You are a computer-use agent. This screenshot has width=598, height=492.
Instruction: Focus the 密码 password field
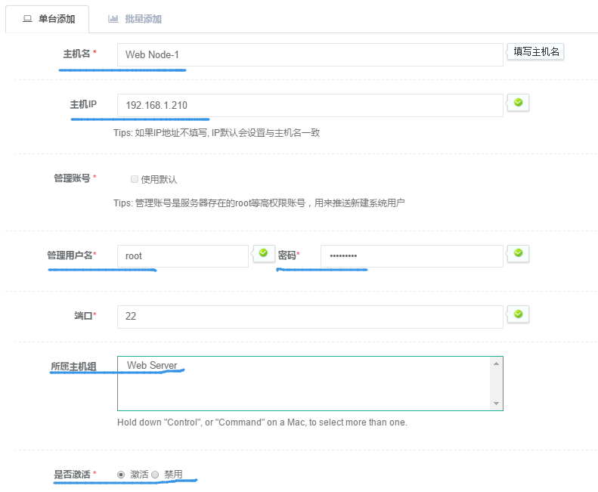412,256
